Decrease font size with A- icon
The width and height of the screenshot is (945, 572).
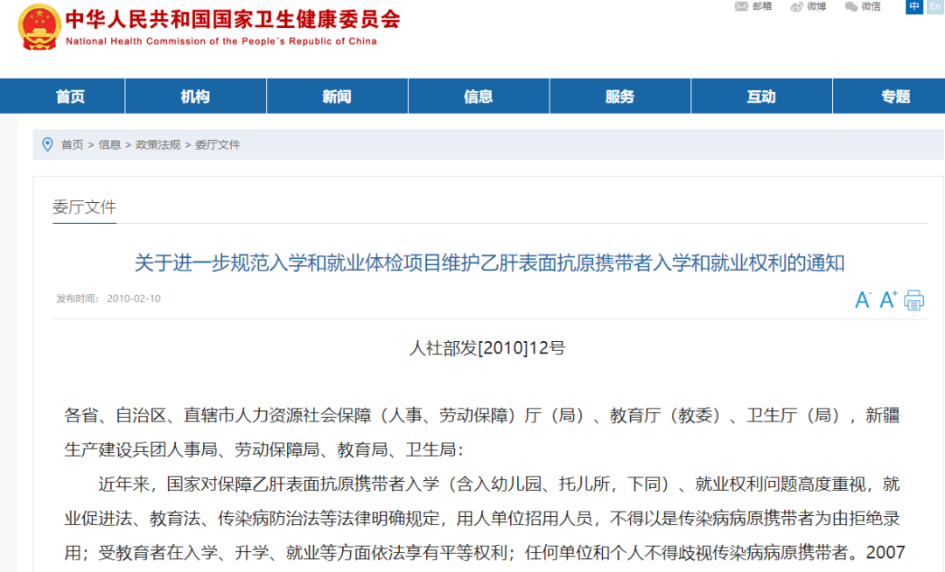(x=863, y=300)
